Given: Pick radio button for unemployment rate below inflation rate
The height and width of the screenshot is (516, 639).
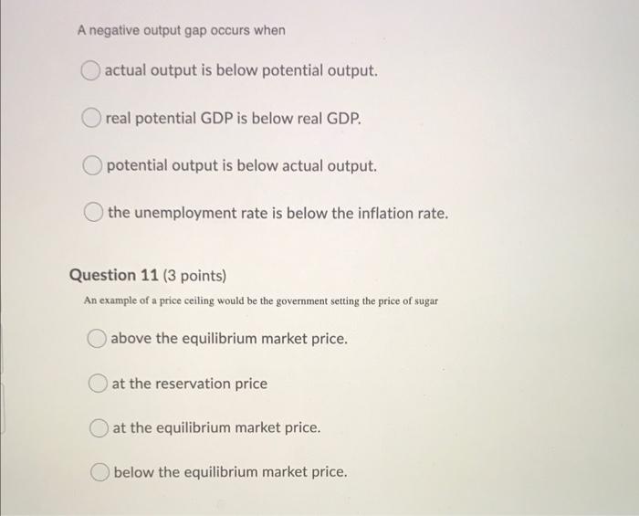Looking at the screenshot, I should [96, 214].
